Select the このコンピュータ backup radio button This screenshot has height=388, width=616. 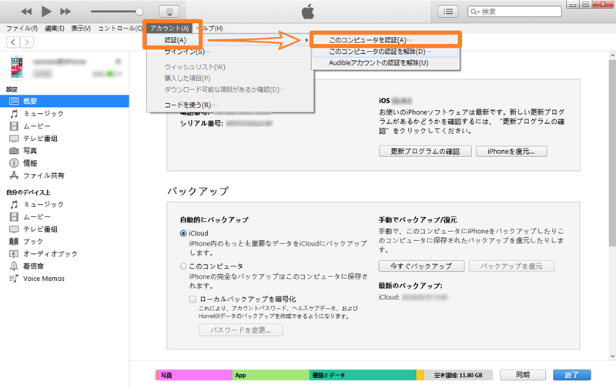click(183, 266)
